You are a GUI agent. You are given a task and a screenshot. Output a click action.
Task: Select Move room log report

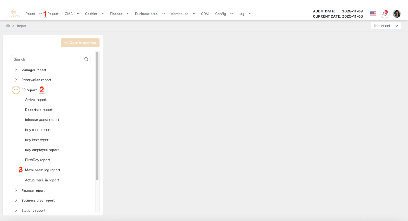tap(43, 170)
